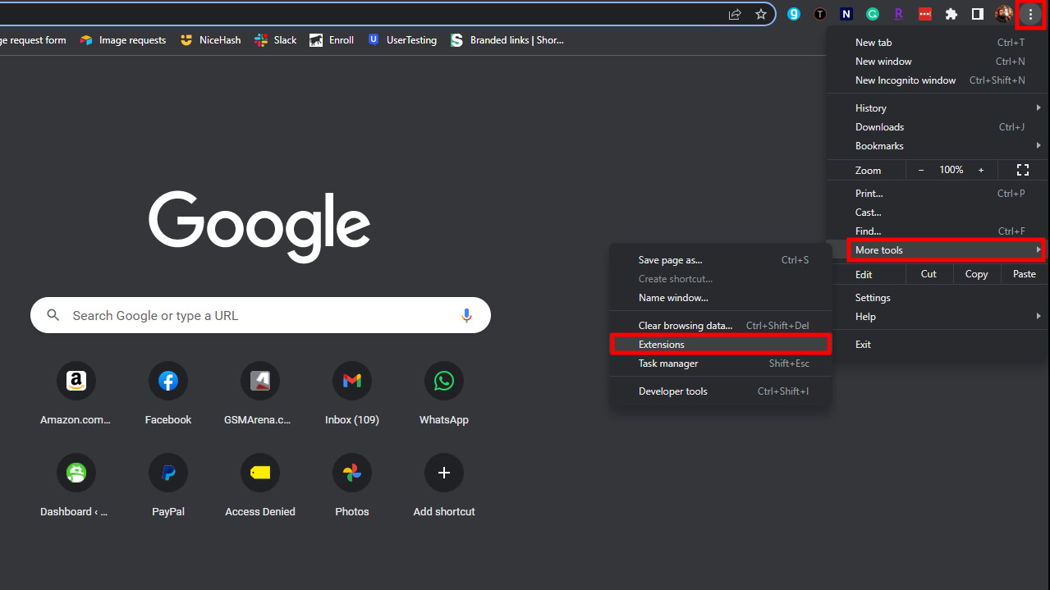Open the Grammarly extension icon
Screen dimensions: 1050x590
pyautogui.click(x=873, y=14)
